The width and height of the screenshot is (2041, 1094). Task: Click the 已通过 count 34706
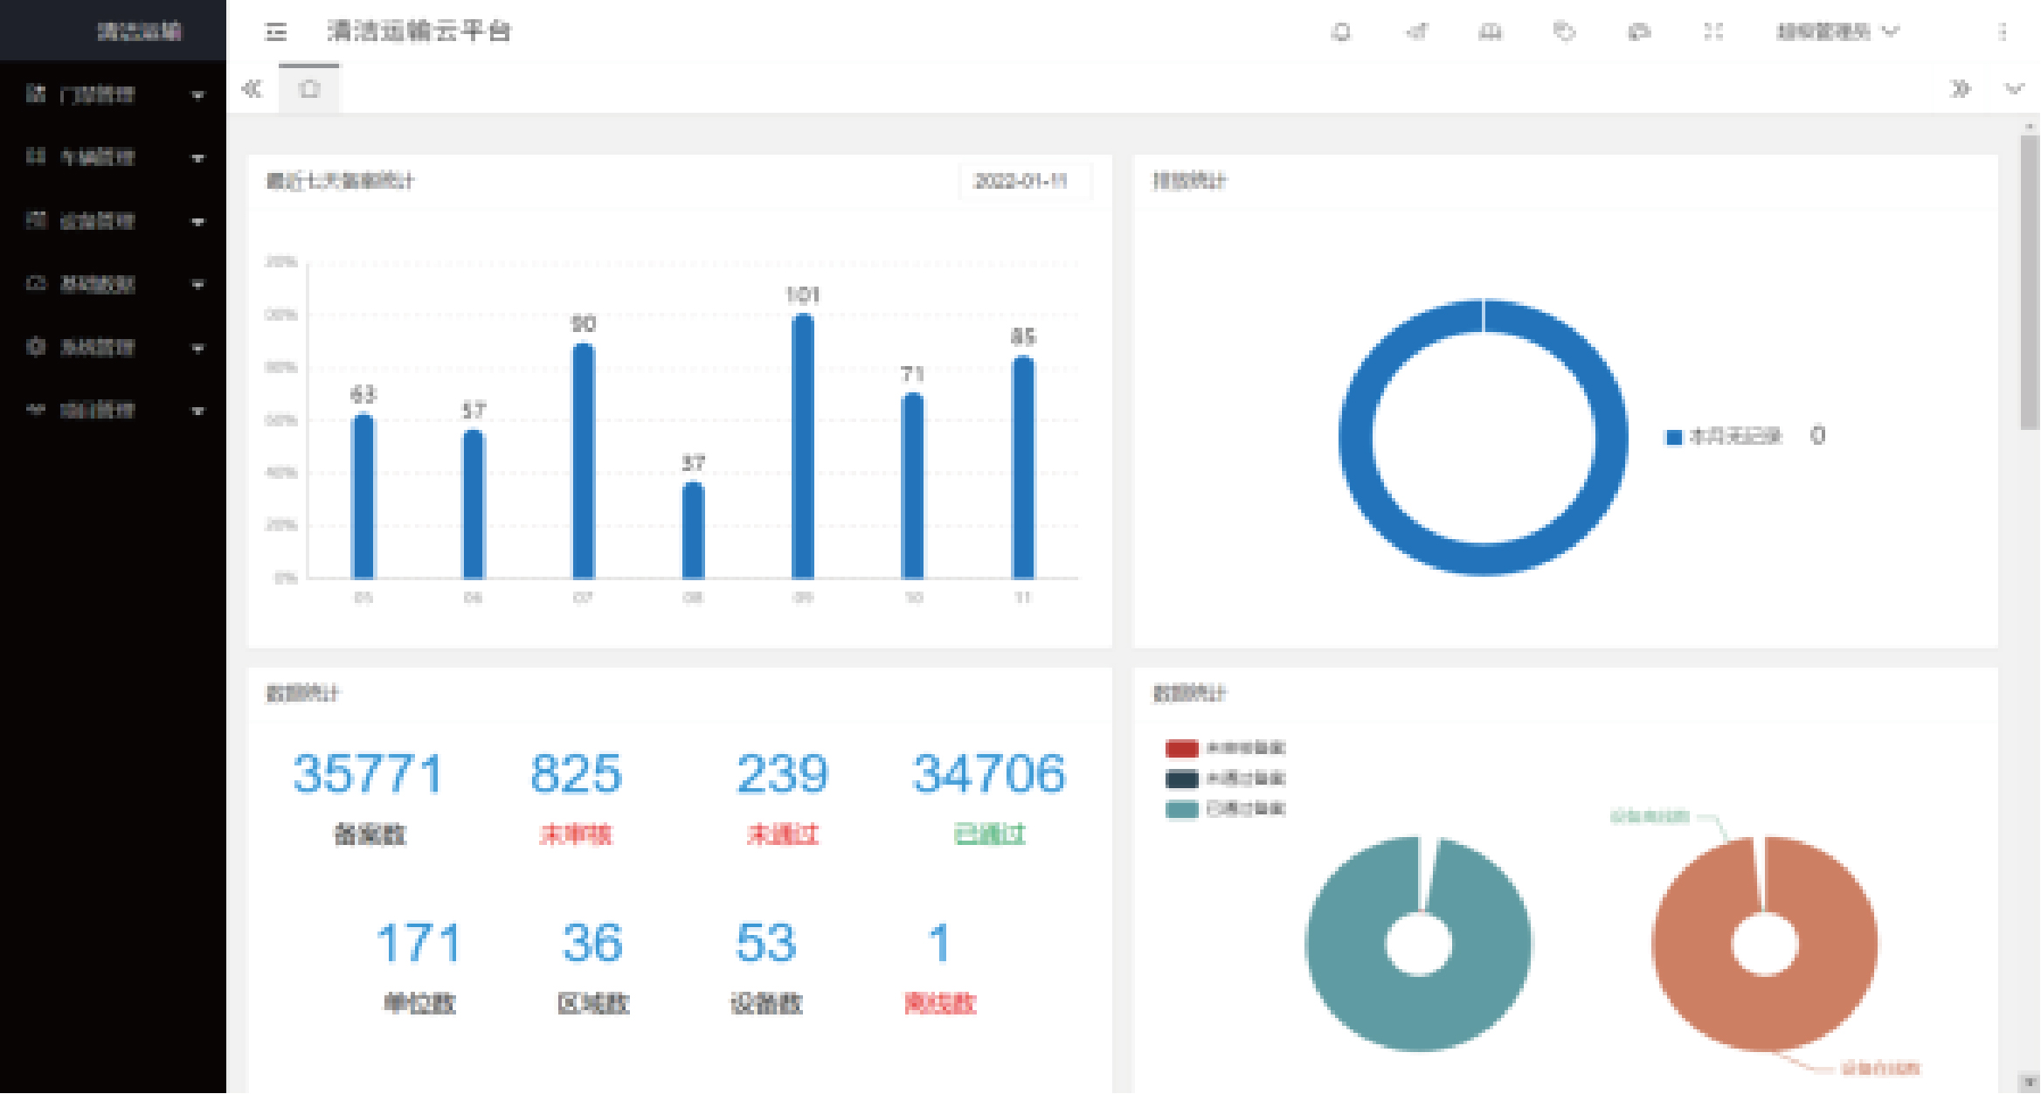988,774
